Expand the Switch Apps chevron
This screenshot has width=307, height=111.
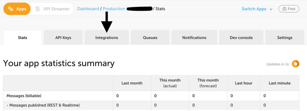(271, 9)
